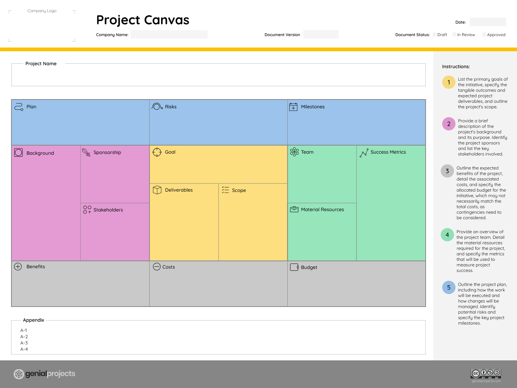The width and height of the screenshot is (517, 388).
Task: Click the Scope checklist icon
Action: pyautogui.click(x=225, y=190)
